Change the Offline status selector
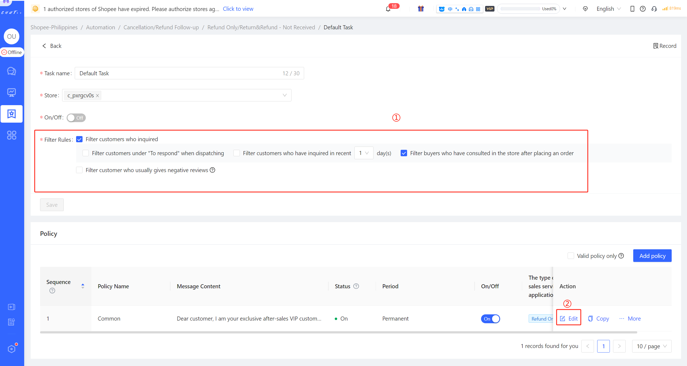 (12, 52)
